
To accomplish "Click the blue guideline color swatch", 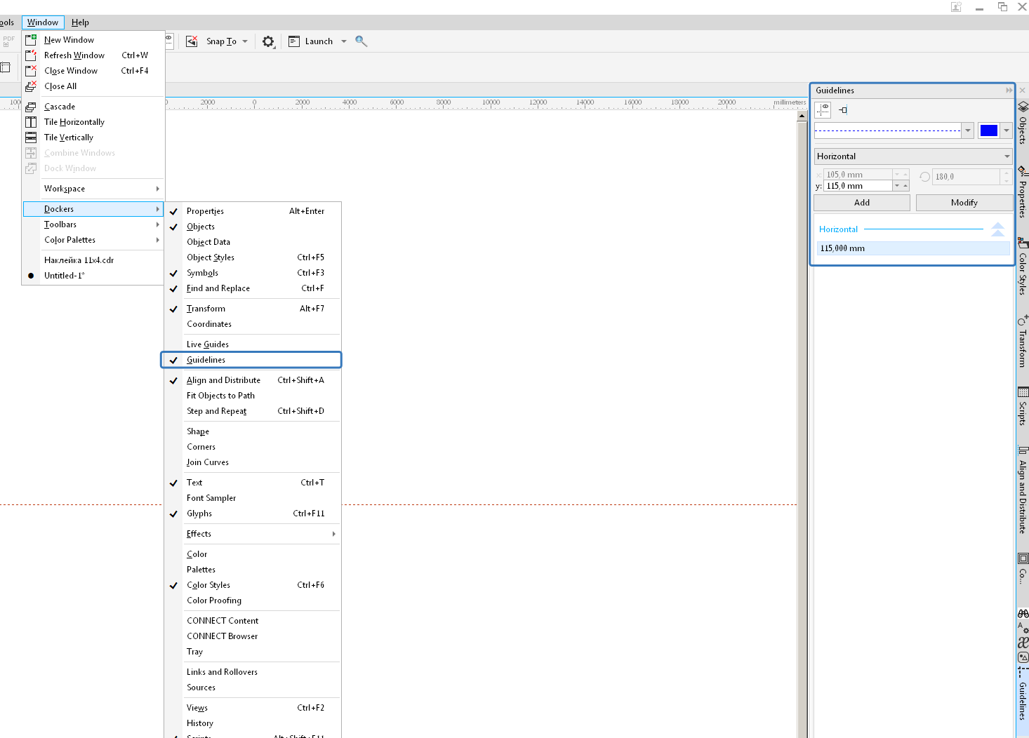I will [988, 130].
